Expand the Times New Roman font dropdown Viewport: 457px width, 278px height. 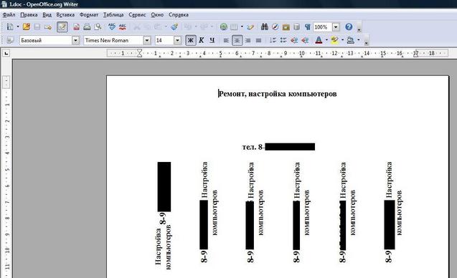coord(147,40)
